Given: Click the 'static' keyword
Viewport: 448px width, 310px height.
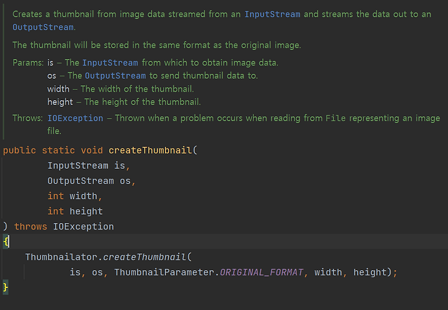Looking at the screenshot, I should (x=59, y=150).
